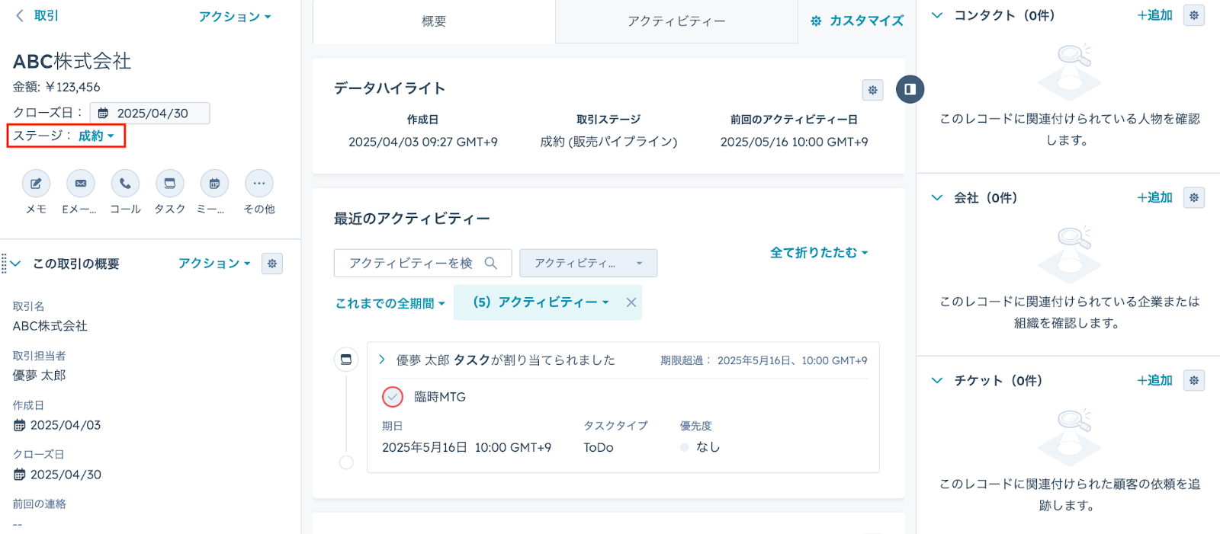1220x534 pixels.
Task: Go back to 取引 list
Action: point(37,15)
